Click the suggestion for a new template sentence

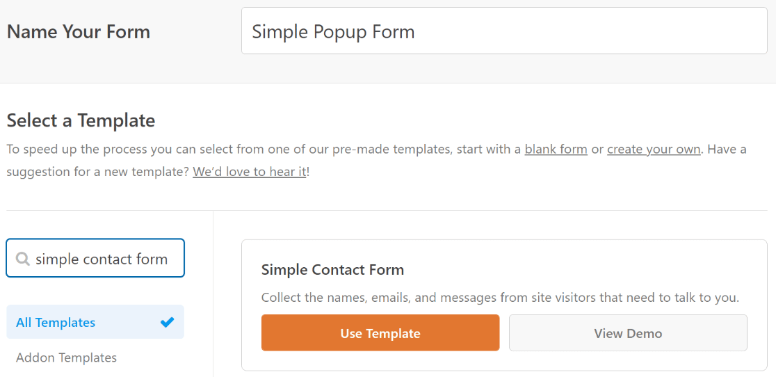point(158,172)
